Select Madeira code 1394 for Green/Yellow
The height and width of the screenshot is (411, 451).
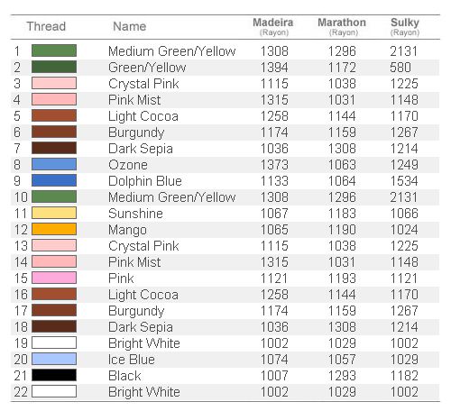click(274, 68)
